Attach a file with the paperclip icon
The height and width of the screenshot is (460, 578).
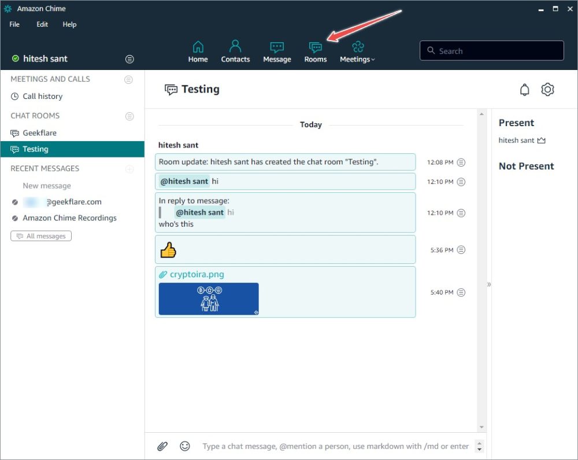pyautogui.click(x=162, y=446)
